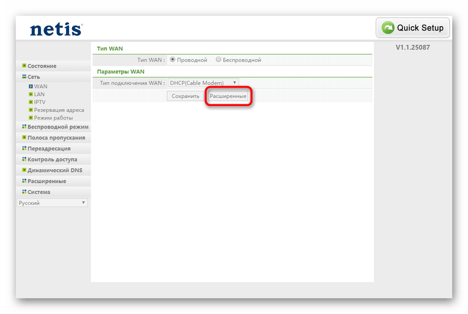Click the Расширенные button next to Сохранить
The image size is (468, 314).
(x=228, y=96)
